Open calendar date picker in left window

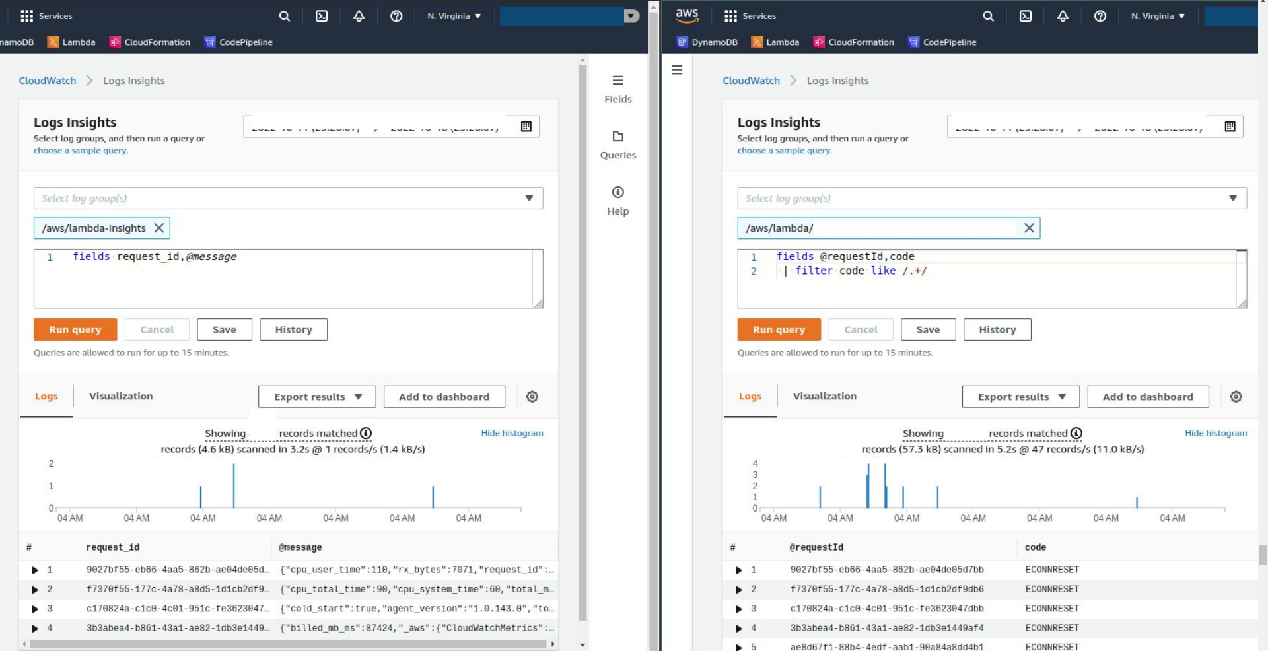526,126
